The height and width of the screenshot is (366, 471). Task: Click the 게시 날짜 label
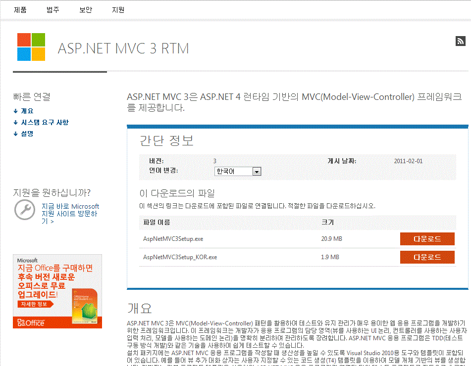coord(342,161)
